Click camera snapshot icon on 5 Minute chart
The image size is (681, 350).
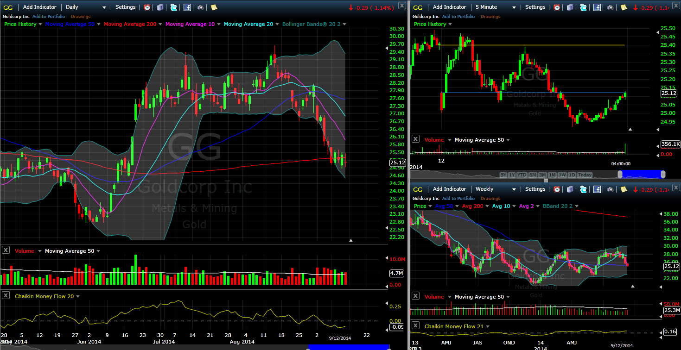(610, 7)
